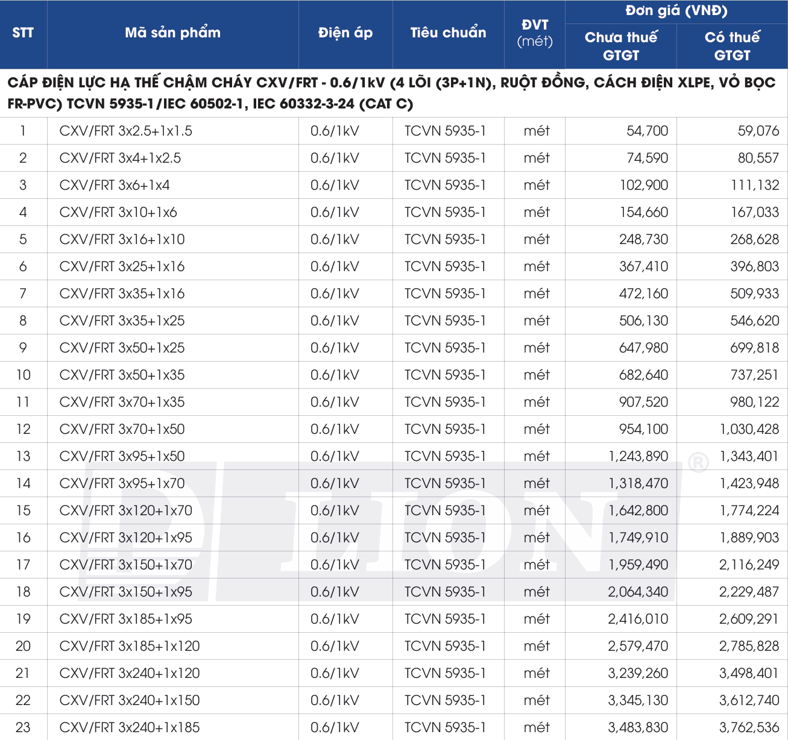Select product CXV/FRT 3x150+1x95
This screenshot has width=788, height=740.
click(125, 592)
